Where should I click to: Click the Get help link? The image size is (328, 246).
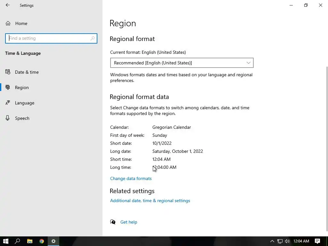pos(129,222)
